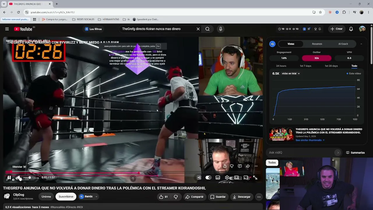Viewport: 373px width, 210px height.
Task: Open the account avatar menu
Action: pos(362,29)
